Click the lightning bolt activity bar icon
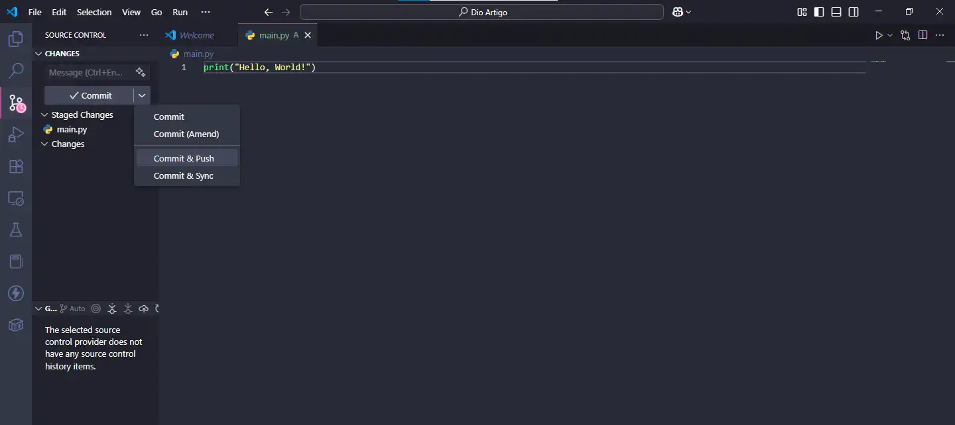Image resolution: width=955 pixels, height=425 pixels. click(x=15, y=293)
